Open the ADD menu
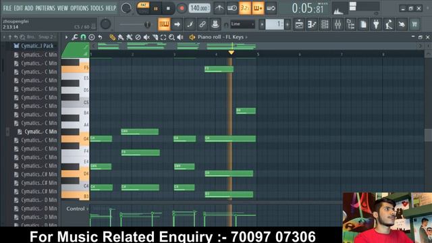Screen dimensions: 432x243 (28, 8)
